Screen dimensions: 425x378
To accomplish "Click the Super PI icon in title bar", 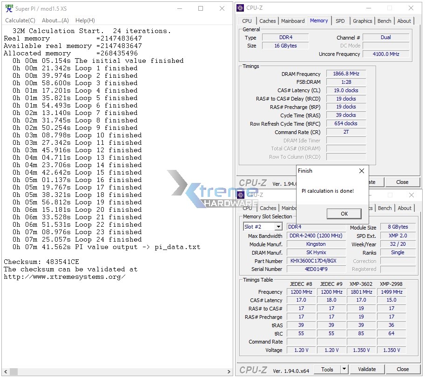I will (8, 8).
